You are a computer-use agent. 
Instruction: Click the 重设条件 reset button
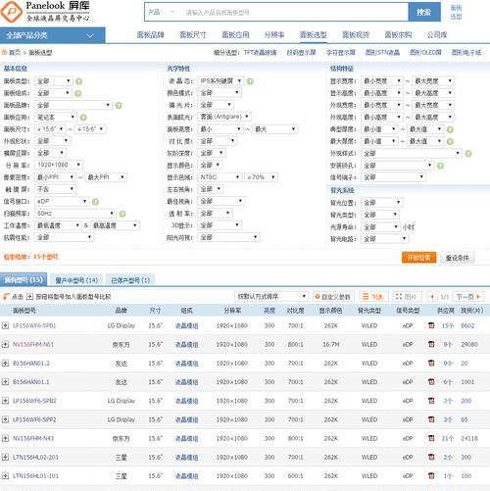(x=458, y=258)
